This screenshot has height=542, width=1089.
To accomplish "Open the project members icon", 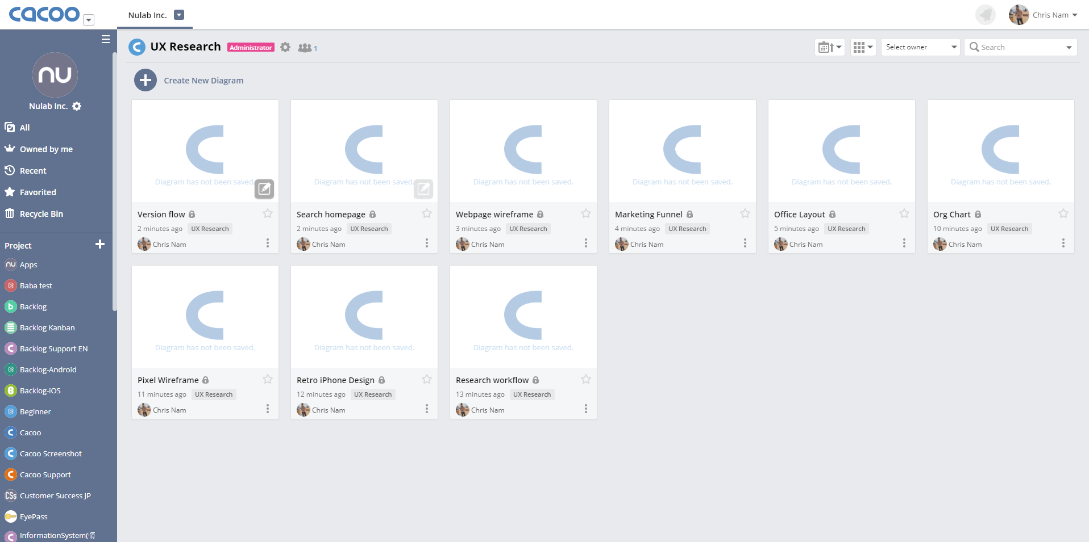I will [x=306, y=48].
